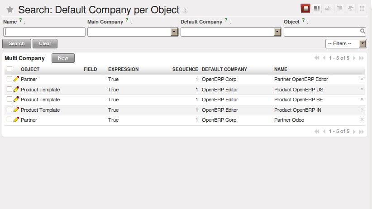Screen dimensions: 372x209
Task: Sort by the Default Company column header
Action: (224, 69)
